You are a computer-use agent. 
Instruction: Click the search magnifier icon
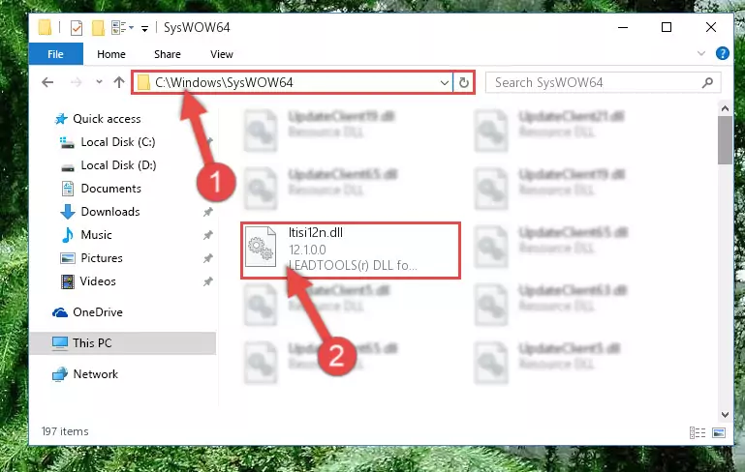[x=707, y=83]
